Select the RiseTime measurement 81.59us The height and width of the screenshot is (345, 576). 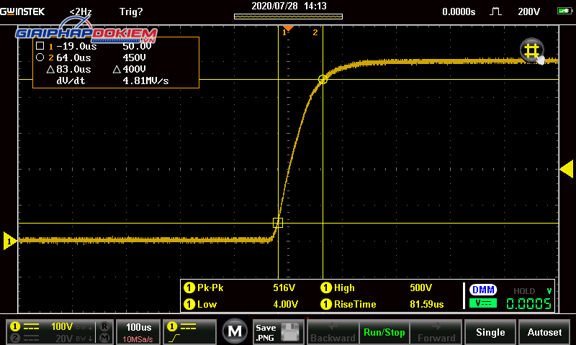[x=382, y=304]
